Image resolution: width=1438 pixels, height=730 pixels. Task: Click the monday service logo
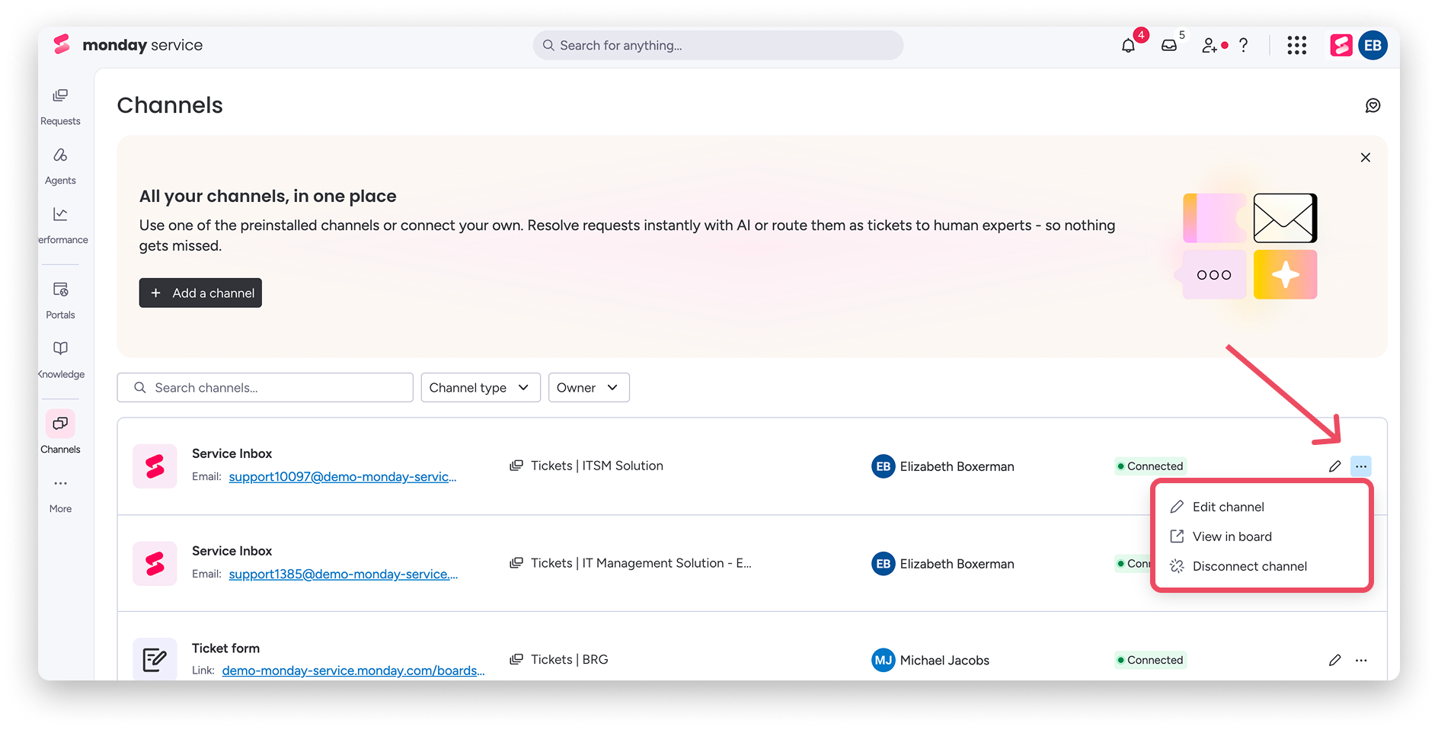[128, 45]
